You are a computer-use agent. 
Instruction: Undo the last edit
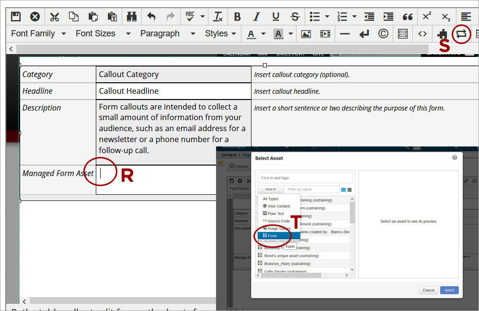tap(151, 16)
